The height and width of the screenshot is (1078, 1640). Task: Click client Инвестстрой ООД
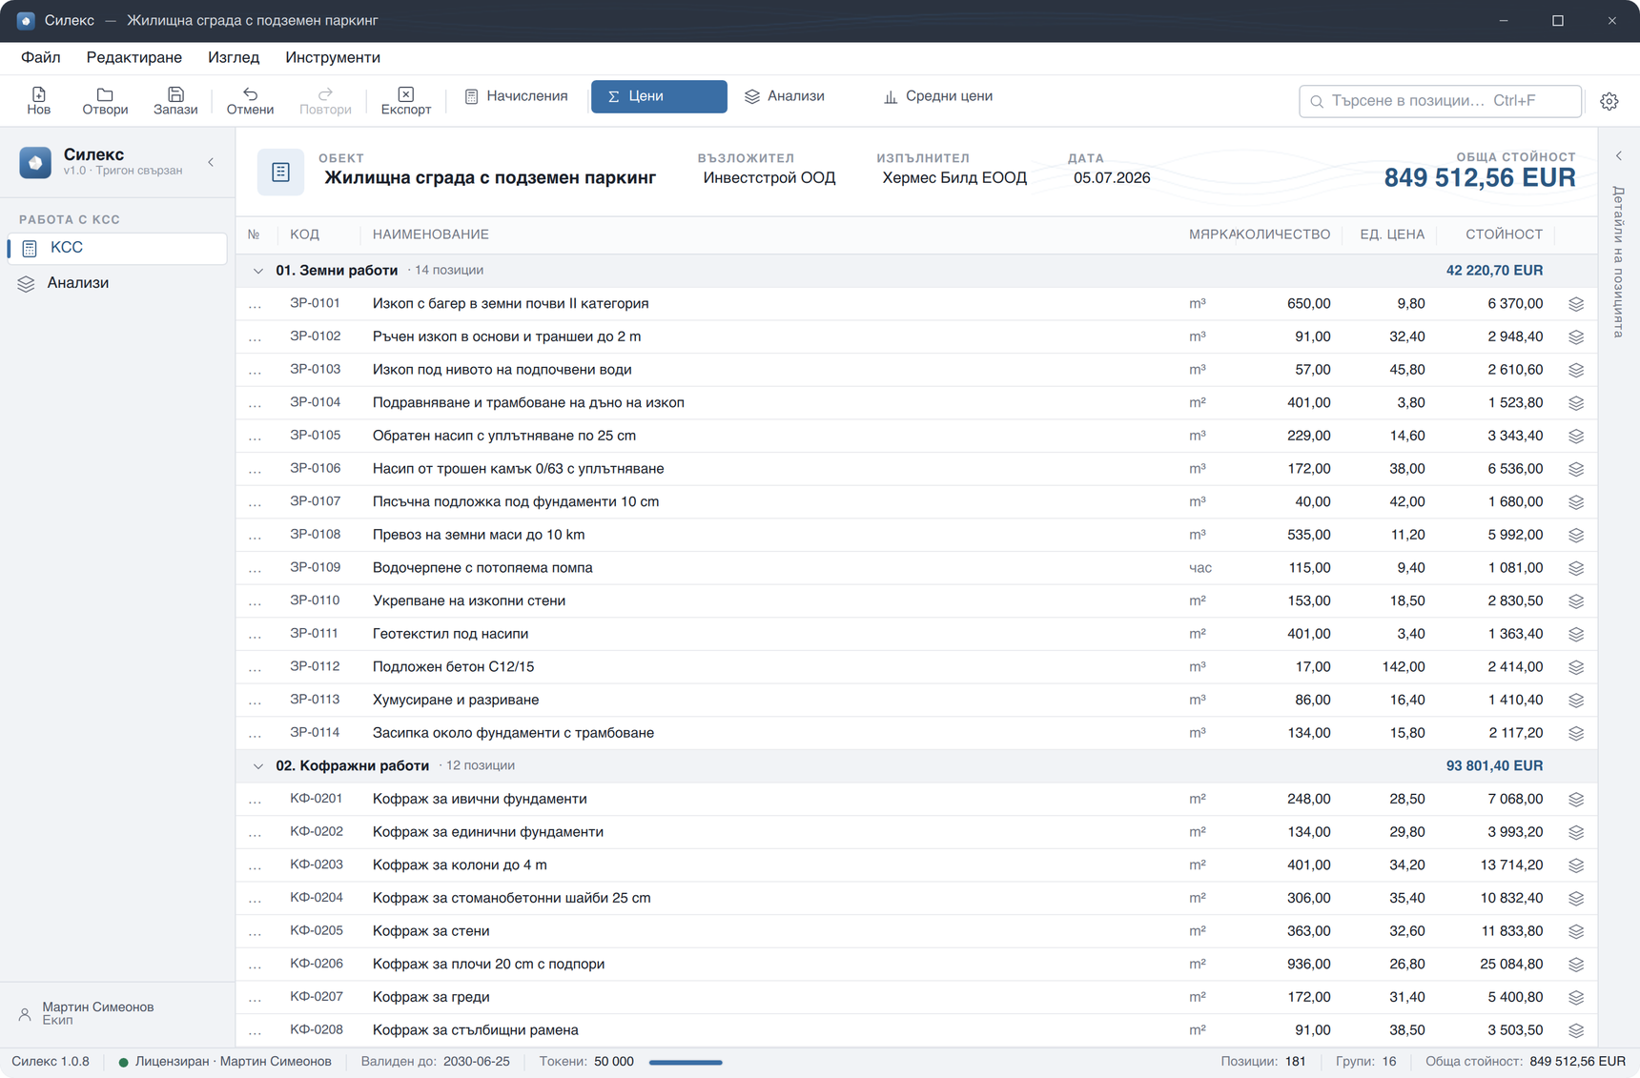pyautogui.click(x=769, y=178)
